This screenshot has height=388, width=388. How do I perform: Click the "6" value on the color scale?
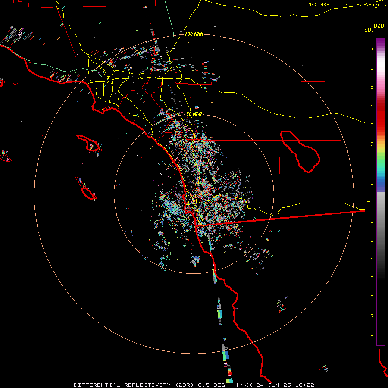[372, 68]
